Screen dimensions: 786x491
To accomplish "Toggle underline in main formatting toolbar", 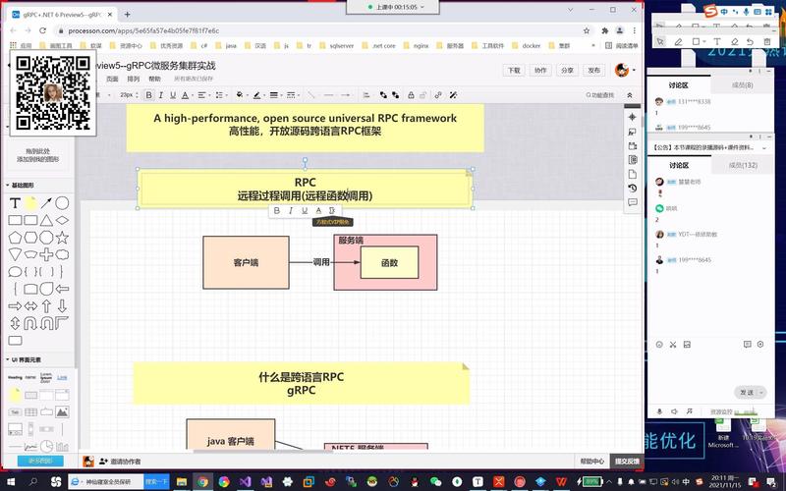I will pyautogui.click(x=173, y=95).
